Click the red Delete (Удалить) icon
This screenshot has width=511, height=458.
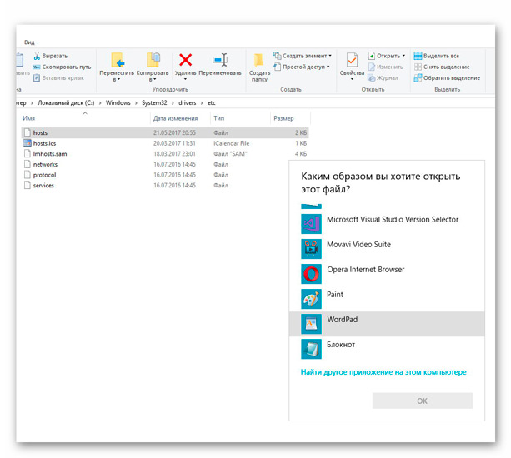pos(186,60)
